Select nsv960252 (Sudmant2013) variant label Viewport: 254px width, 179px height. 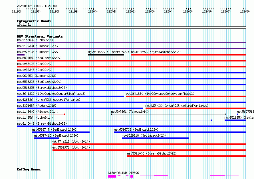click(x=37, y=76)
